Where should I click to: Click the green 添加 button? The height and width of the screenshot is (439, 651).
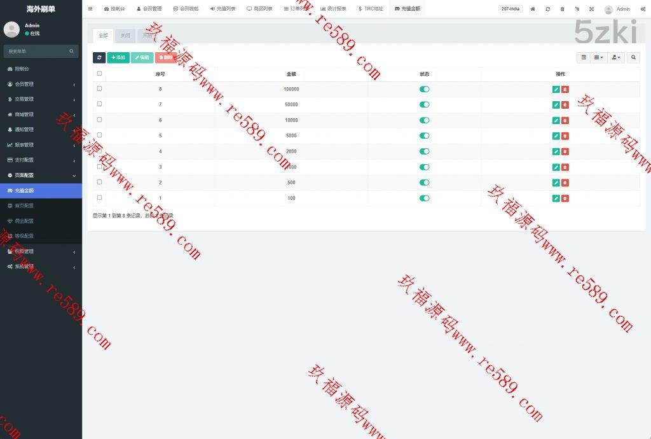[118, 57]
